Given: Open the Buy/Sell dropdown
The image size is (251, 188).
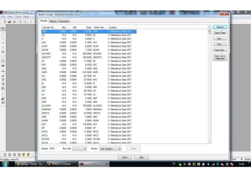Looking at the screenshot, I should click(x=79, y=149).
